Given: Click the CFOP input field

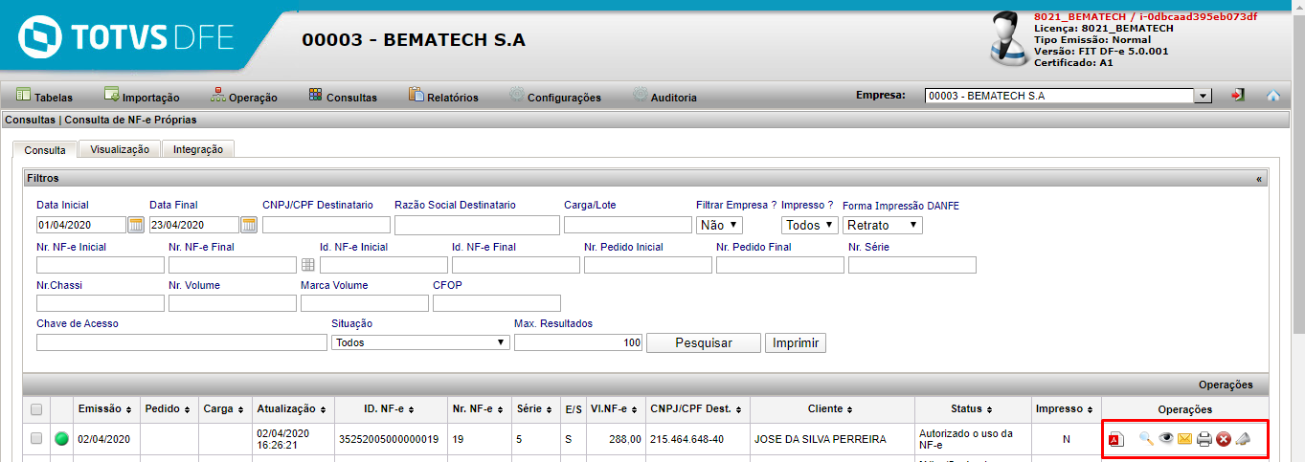Looking at the screenshot, I should coord(497,303).
